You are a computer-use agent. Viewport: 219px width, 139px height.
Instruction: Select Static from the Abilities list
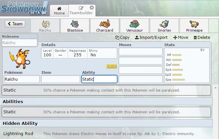[106, 112]
